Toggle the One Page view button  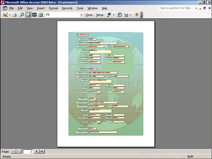click(28, 15)
